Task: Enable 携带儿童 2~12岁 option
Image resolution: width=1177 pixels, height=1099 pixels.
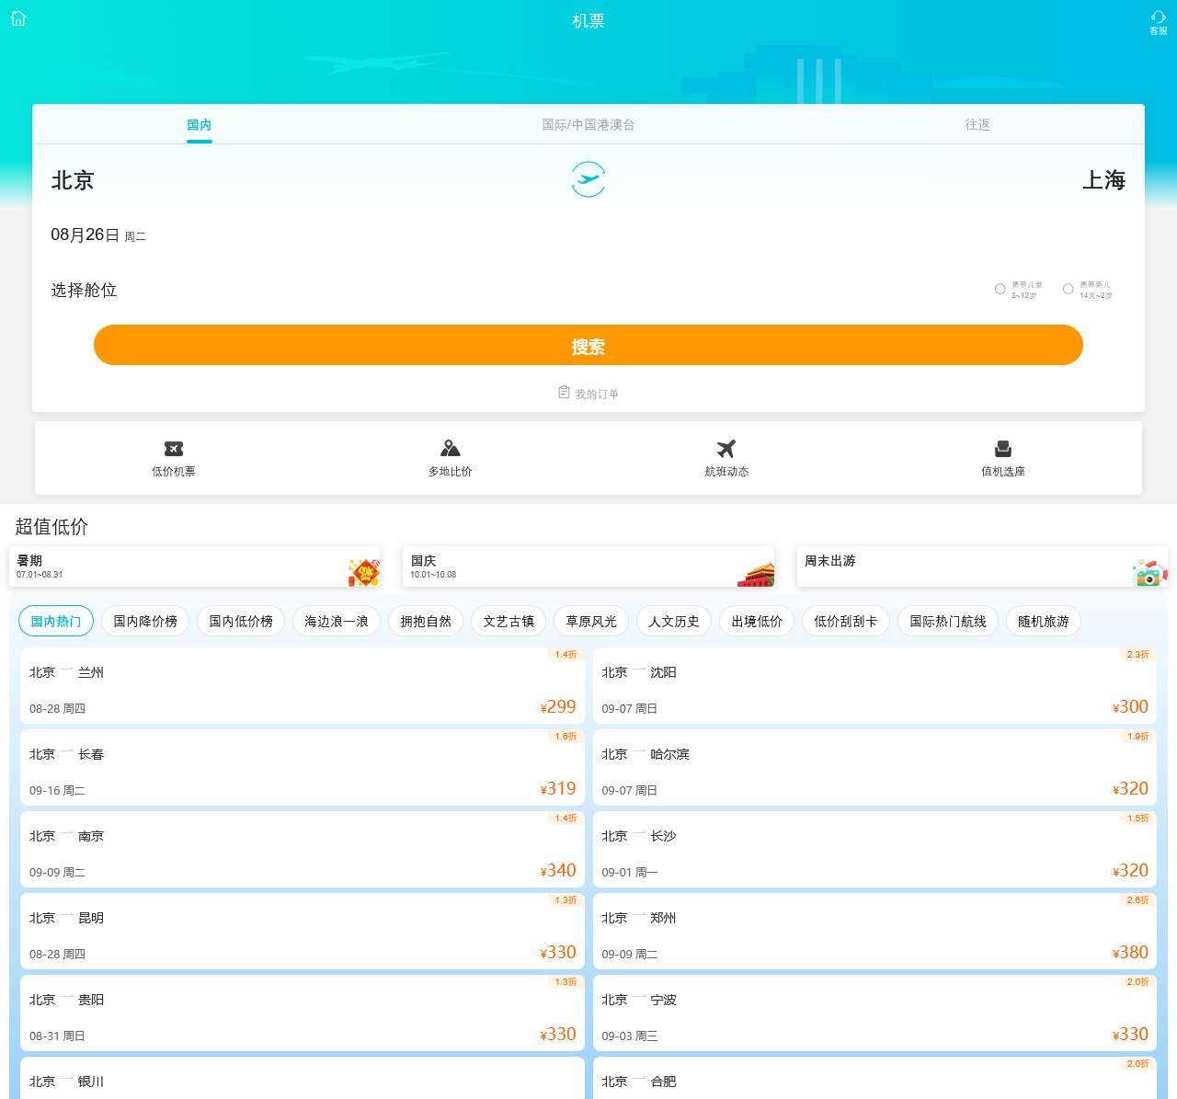Action: 1000,289
